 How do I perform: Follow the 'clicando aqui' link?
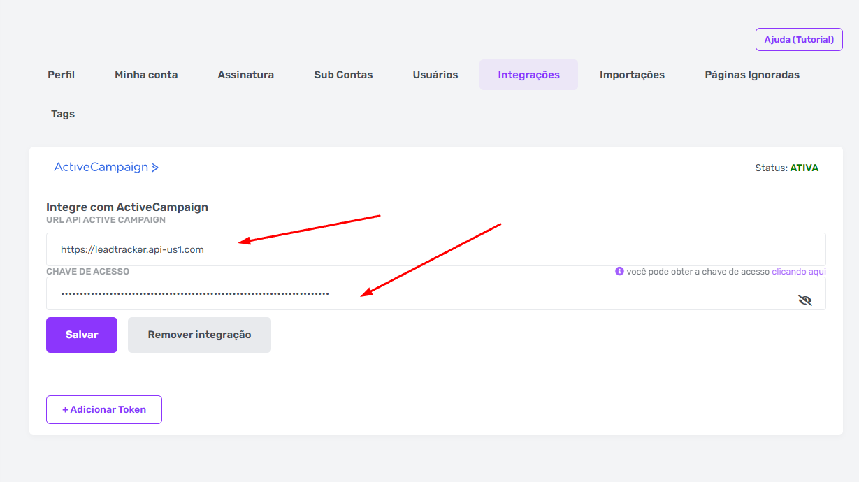(x=799, y=271)
